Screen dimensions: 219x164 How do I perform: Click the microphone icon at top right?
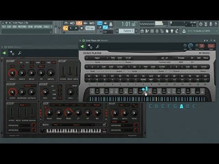(x=211, y=24)
